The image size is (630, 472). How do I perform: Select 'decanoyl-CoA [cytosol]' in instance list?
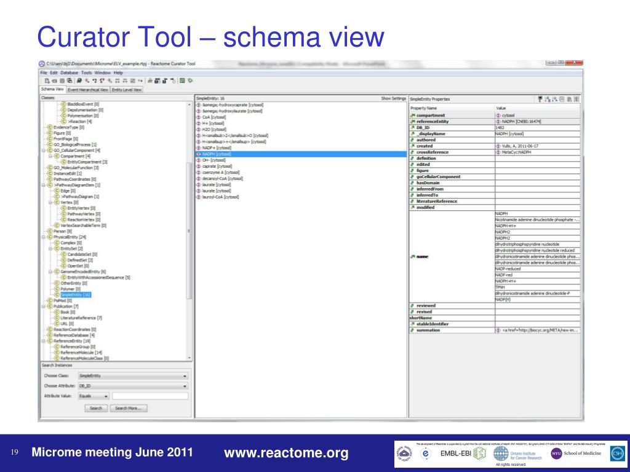223,179
